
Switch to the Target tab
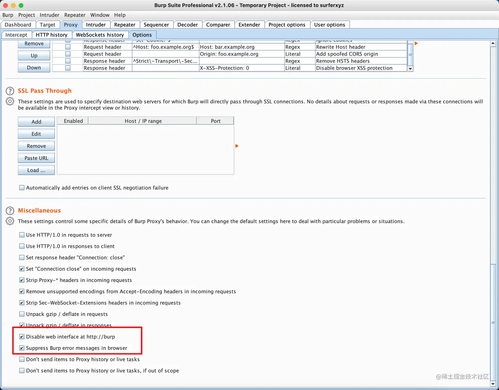48,25
